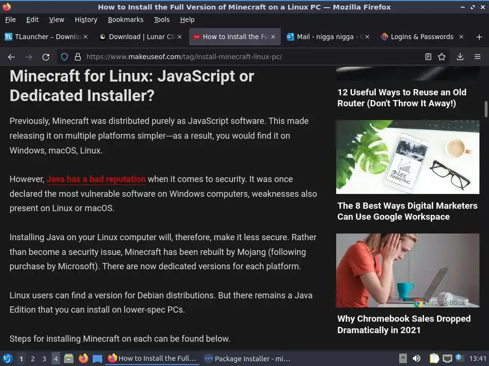The image size is (489, 366).
Task: Open the 'Digital Marketers Can Use Google Workspace' article
Action: (407, 211)
